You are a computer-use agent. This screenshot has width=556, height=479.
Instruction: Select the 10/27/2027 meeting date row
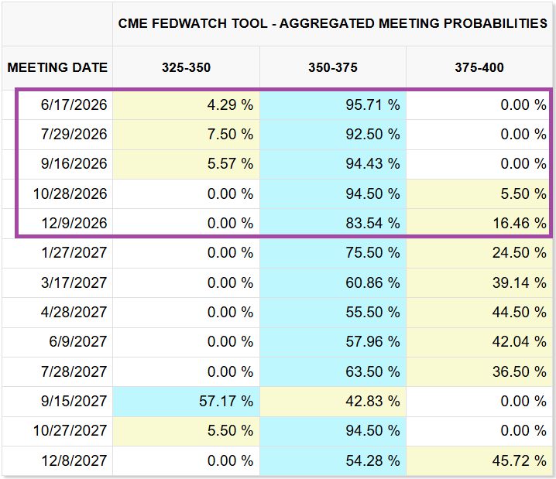point(277,431)
